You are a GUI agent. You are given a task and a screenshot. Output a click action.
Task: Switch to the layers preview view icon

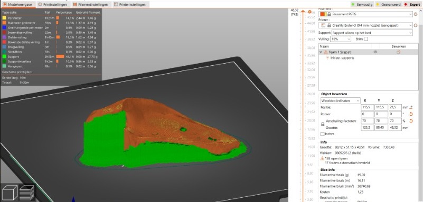27,193
